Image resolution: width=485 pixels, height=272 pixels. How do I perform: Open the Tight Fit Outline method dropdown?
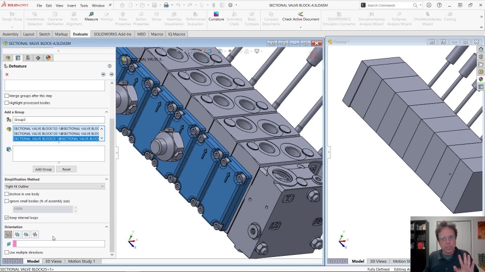click(x=55, y=186)
